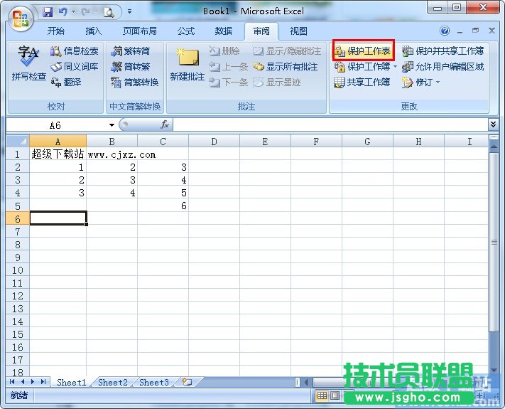
Task: Go to last sheet tab arrow
Action: pos(44,382)
